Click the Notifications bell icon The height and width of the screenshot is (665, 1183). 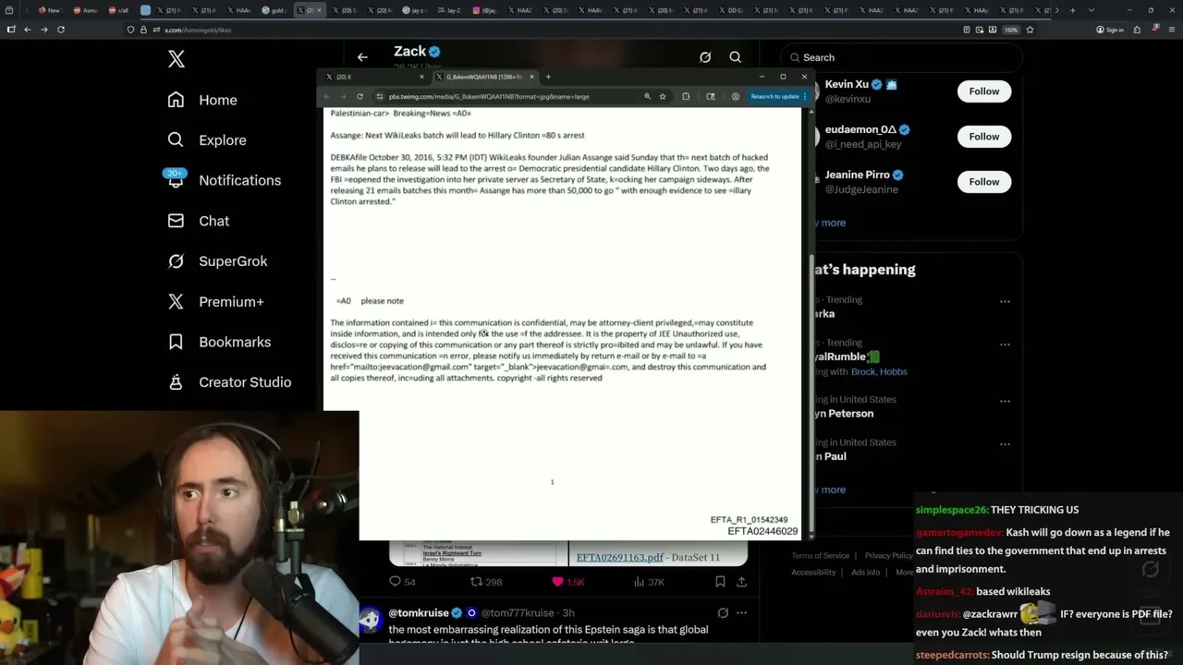[176, 180]
